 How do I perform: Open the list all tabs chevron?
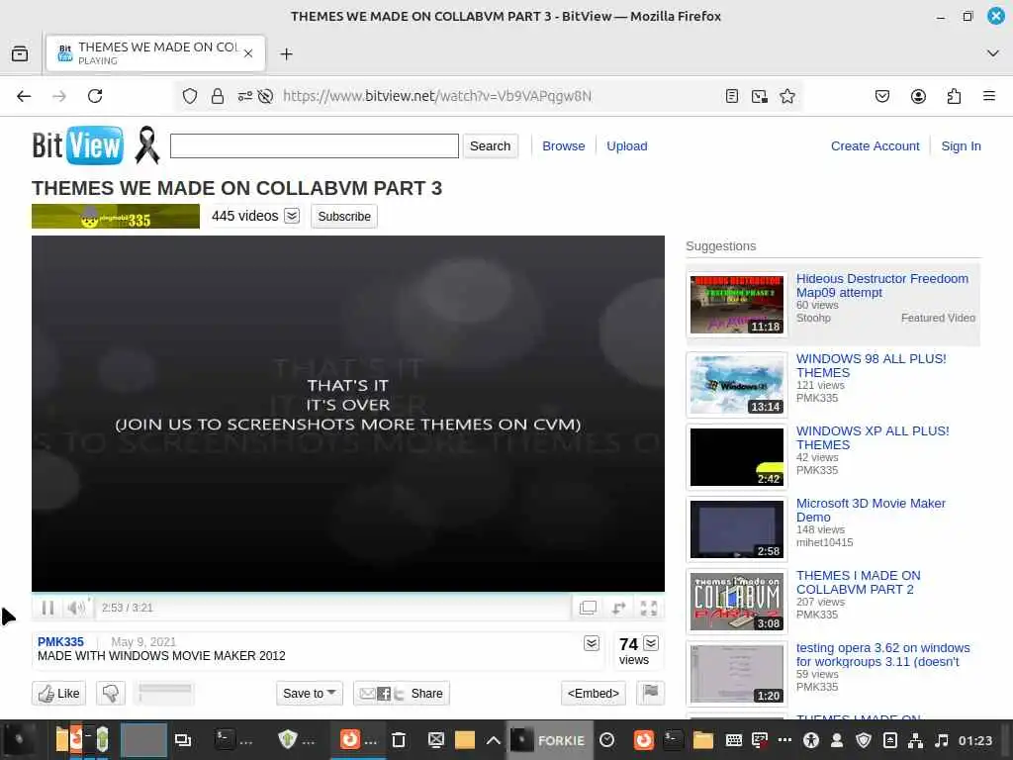993,53
